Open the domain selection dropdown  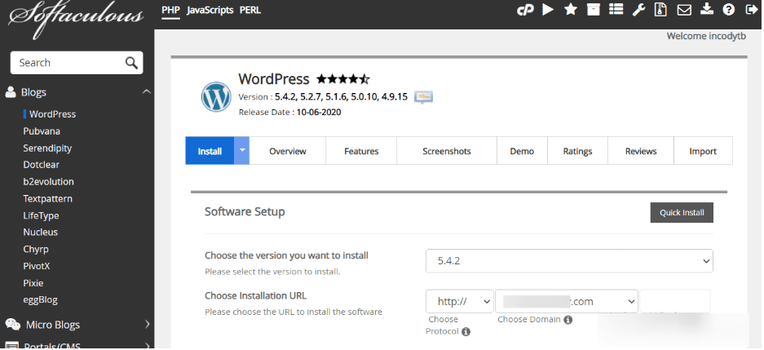567,301
